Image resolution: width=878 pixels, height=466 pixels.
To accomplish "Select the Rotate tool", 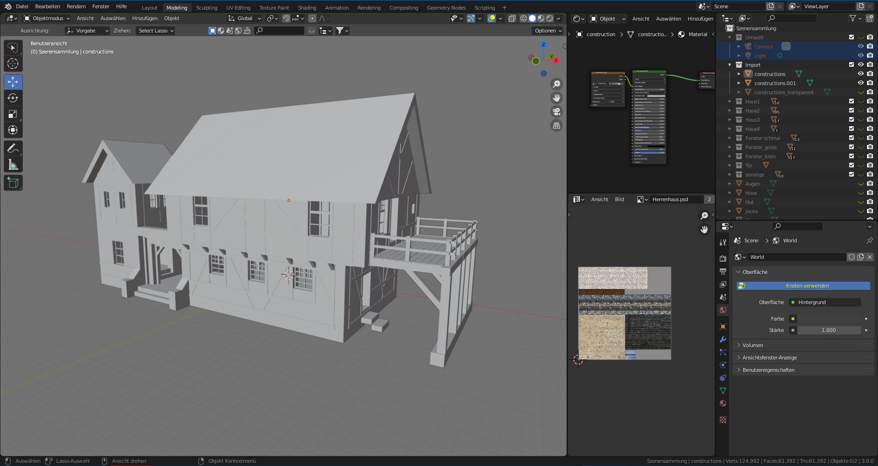I will (13, 98).
